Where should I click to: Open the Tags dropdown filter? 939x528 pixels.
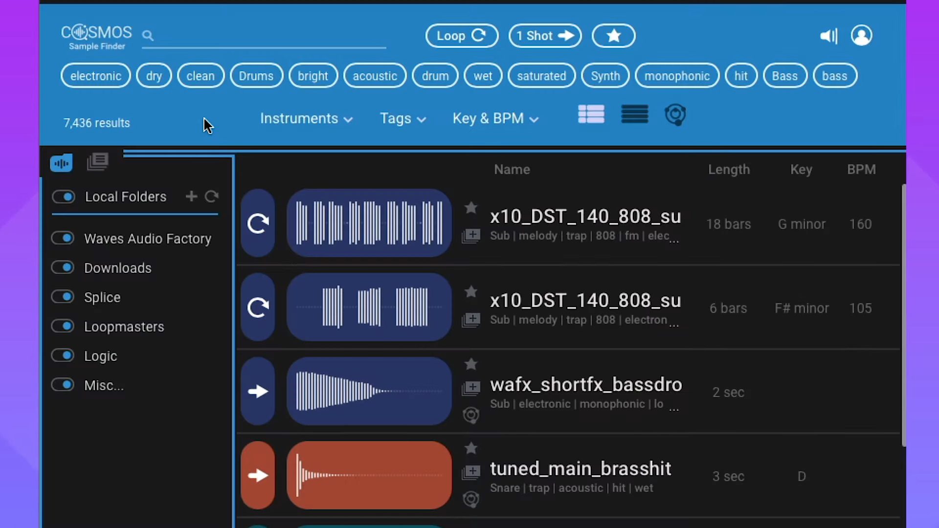point(402,119)
